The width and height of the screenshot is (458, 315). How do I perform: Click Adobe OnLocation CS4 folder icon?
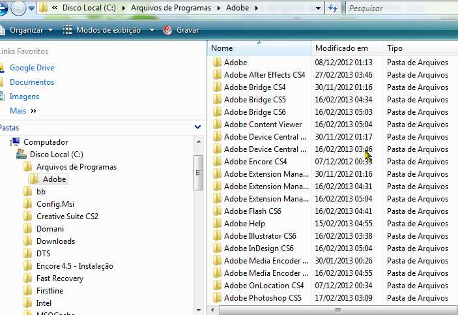(x=217, y=286)
